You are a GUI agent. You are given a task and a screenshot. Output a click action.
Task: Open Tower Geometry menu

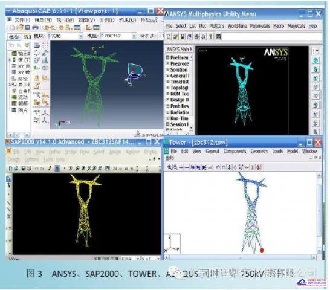click(259, 151)
